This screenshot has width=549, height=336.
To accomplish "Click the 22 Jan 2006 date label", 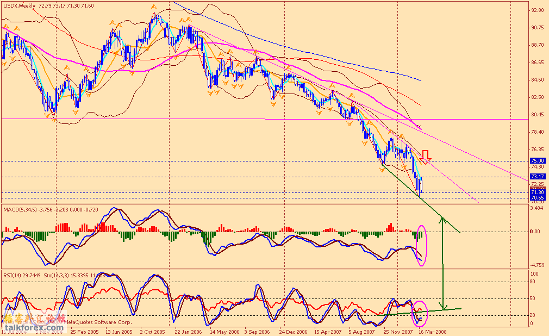I will click(189, 332).
